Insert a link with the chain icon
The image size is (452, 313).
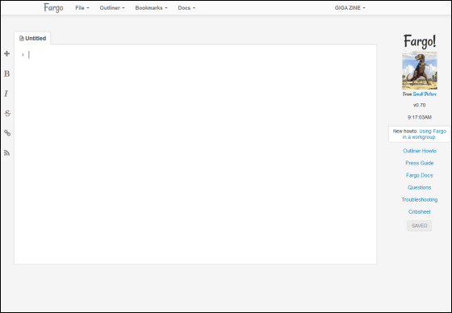[7, 133]
